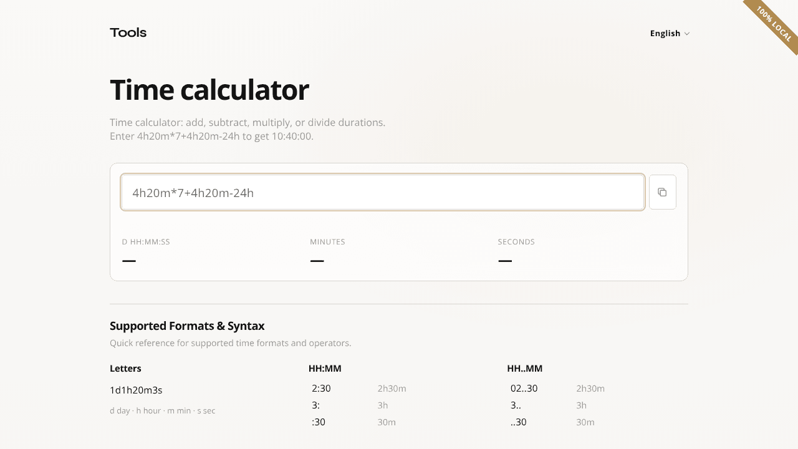Click the Supported Formats & Syntax heading
798x449 pixels.
click(x=187, y=326)
